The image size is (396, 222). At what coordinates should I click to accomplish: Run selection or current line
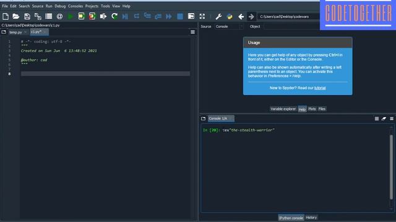pos(103,17)
